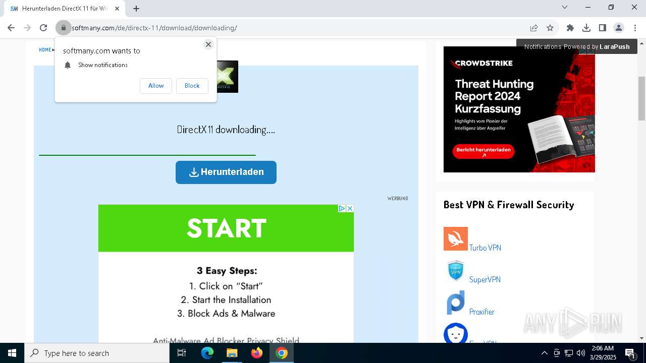646x363 pixels.
Task: Click the Turbo VPN orange icon
Action: click(456, 238)
